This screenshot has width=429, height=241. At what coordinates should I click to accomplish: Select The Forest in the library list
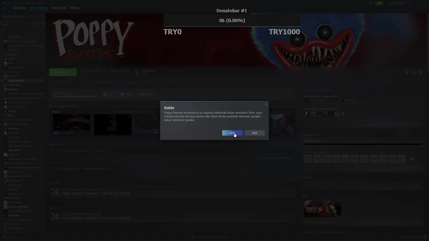click(x=13, y=216)
